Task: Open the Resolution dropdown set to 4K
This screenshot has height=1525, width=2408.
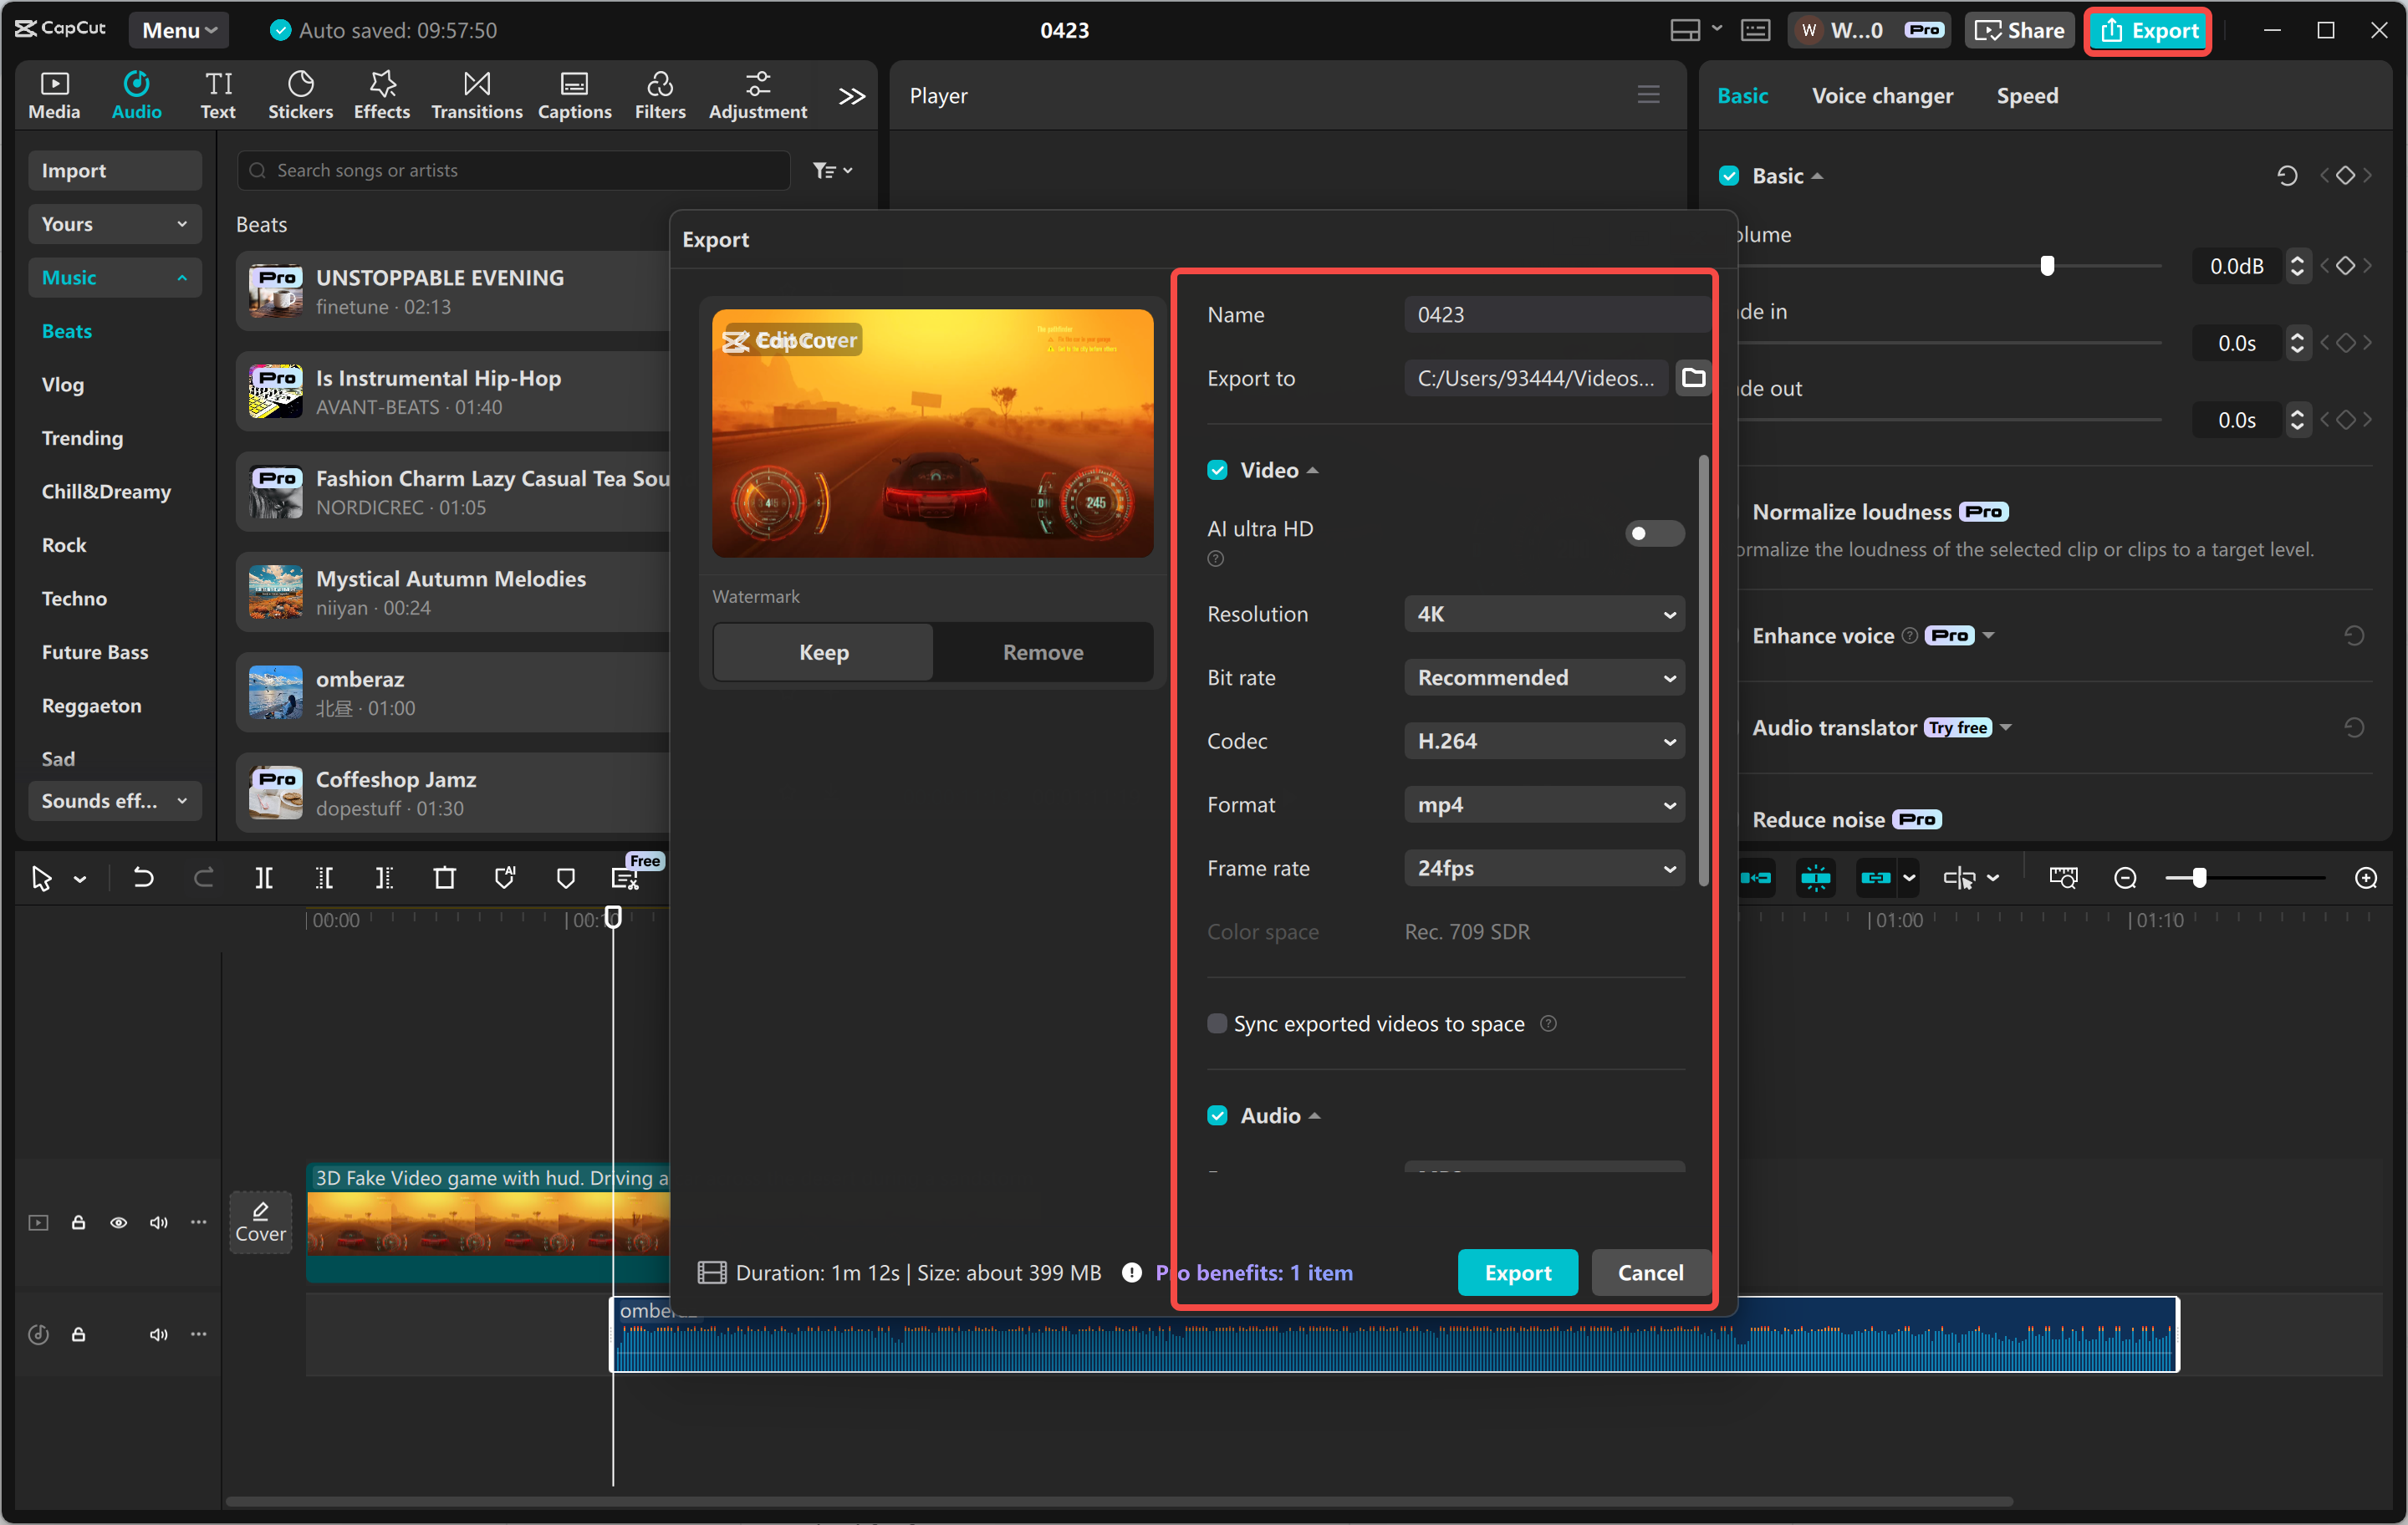Action: click(1543, 613)
